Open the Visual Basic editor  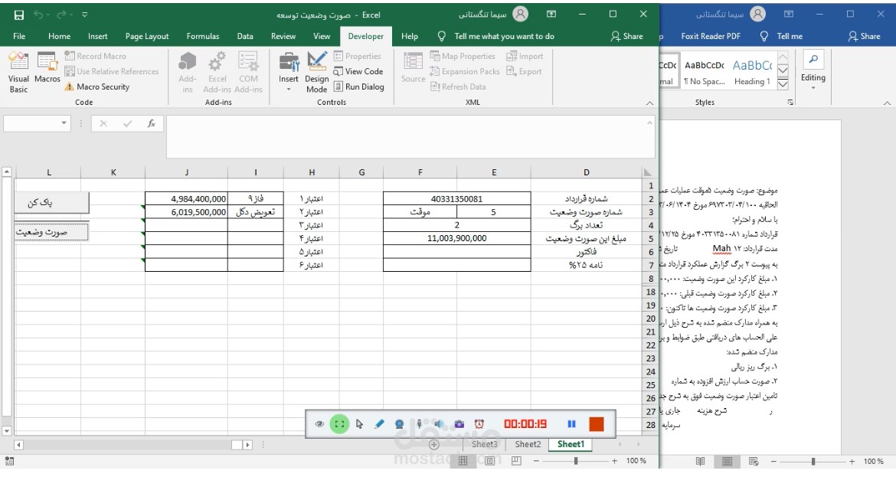pyautogui.click(x=18, y=72)
